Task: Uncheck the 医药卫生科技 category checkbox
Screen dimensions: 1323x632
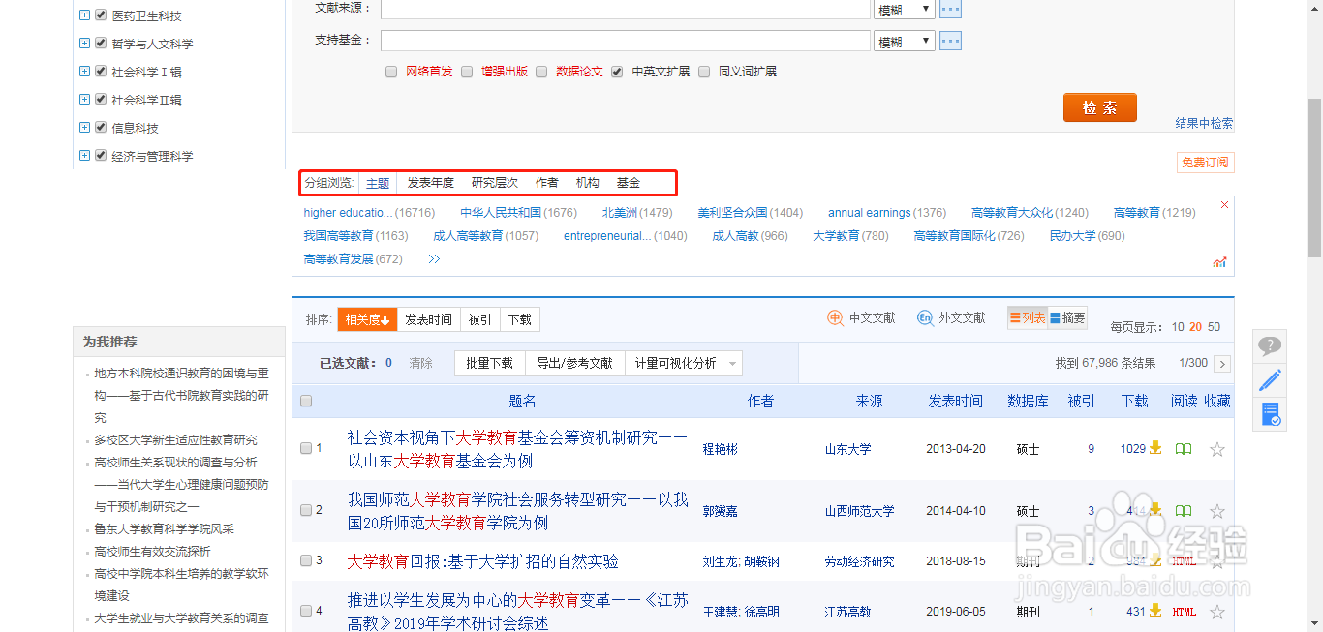Action: click(x=101, y=15)
